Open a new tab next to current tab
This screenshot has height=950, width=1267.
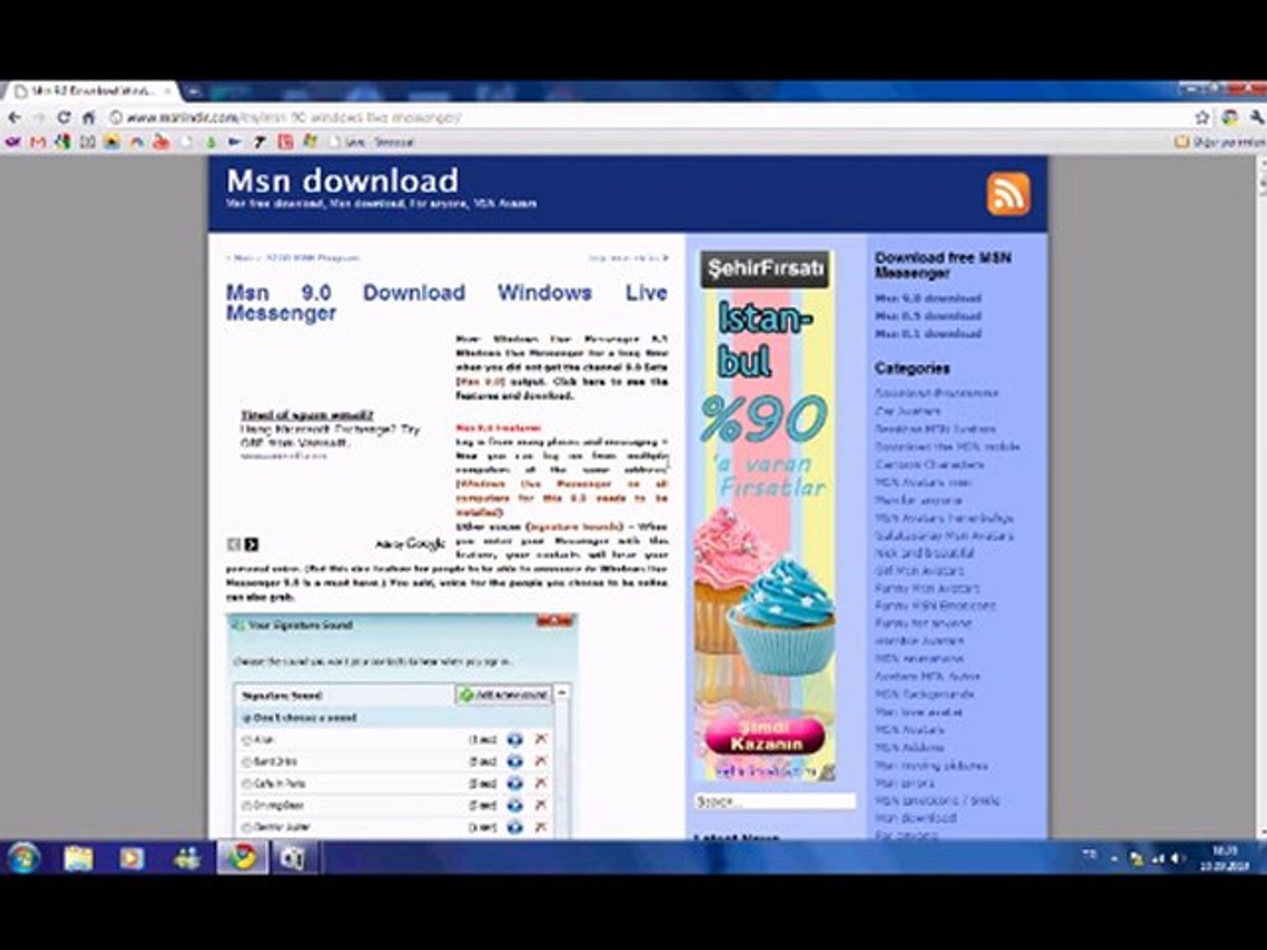coord(193,90)
